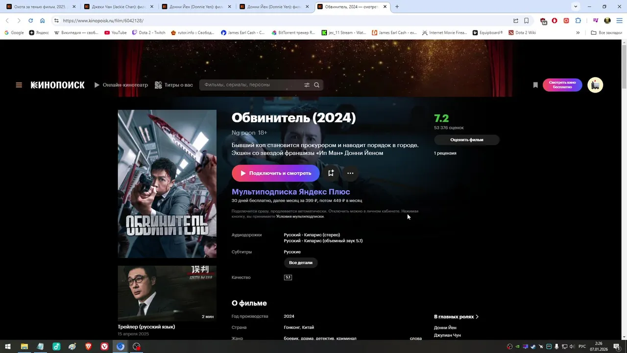This screenshot has height=353, width=627.
Task: Open the browser main menu
Action: 619,21
